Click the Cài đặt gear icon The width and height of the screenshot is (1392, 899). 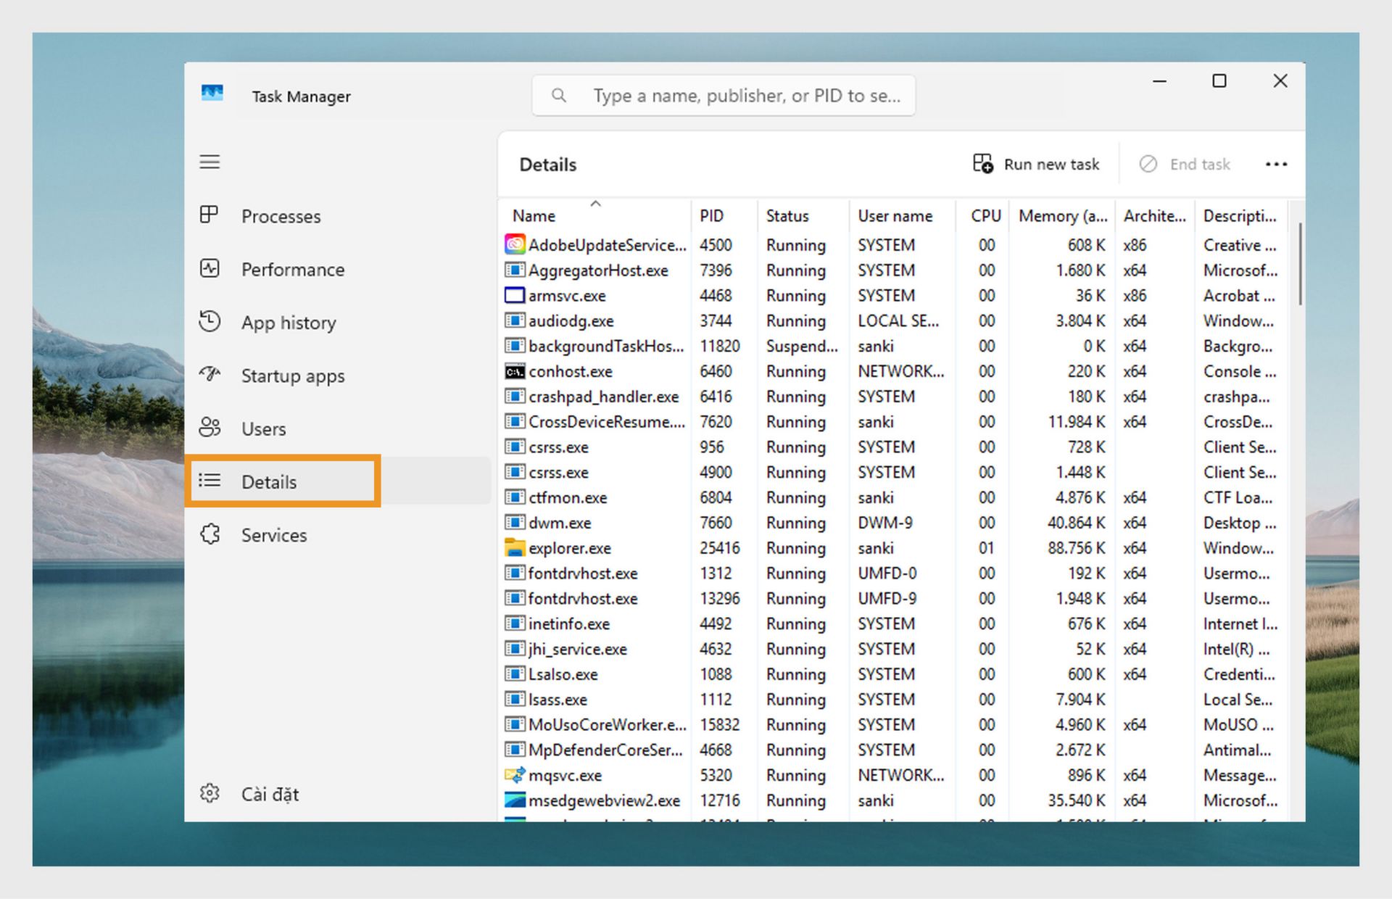[210, 793]
